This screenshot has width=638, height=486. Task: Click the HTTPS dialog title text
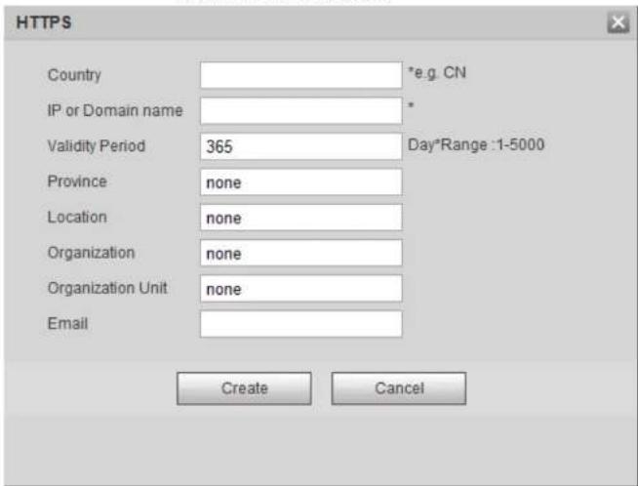pos(44,22)
